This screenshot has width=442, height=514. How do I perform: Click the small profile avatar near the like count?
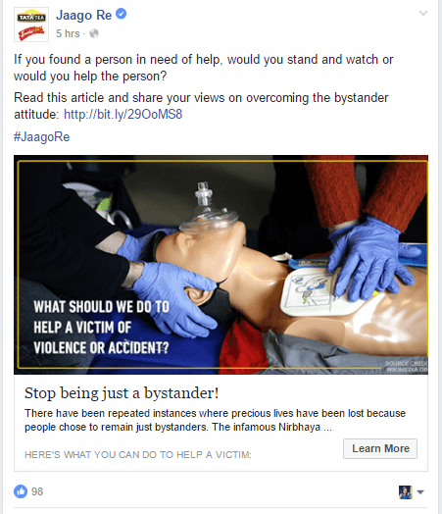point(406,492)
